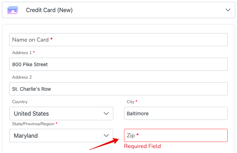This screenshot has height=153, width=237.
Task: Click the red asterisk beside Name on Card
Action: (51, 39)
